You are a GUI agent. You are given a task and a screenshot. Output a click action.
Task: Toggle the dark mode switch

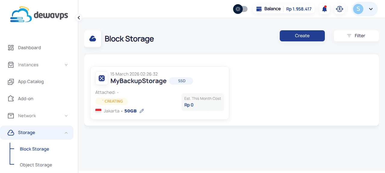240,9
